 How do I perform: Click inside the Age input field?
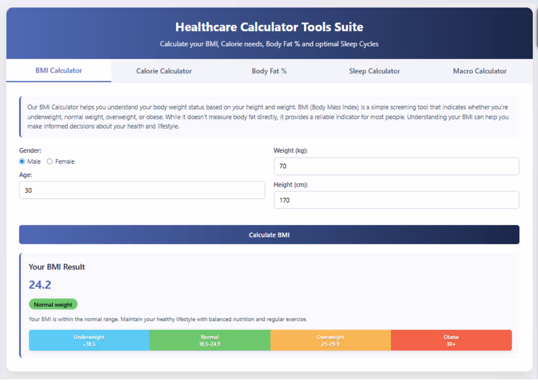tap(142, 190)
